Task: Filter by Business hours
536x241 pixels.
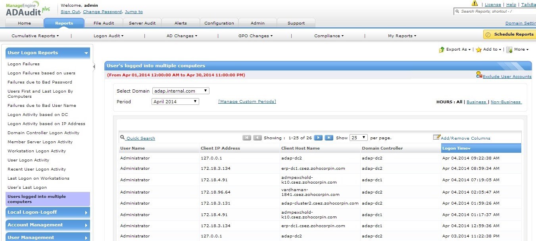Action: pos(476,102)
